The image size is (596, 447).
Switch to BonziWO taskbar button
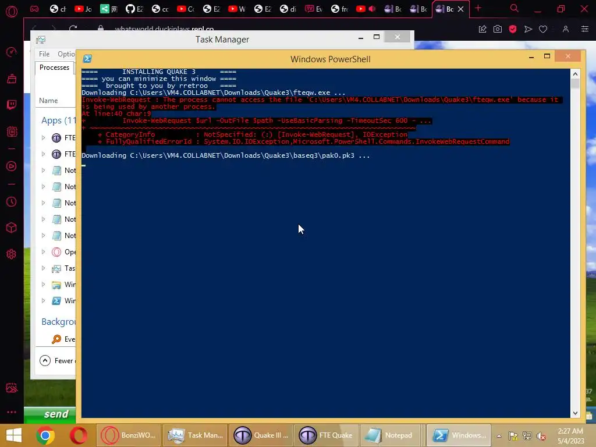click(128, 435)
